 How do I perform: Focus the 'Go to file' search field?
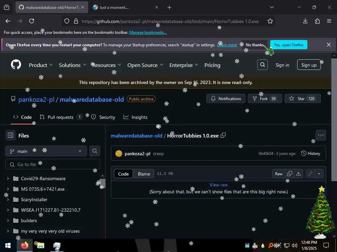[53, 164]
